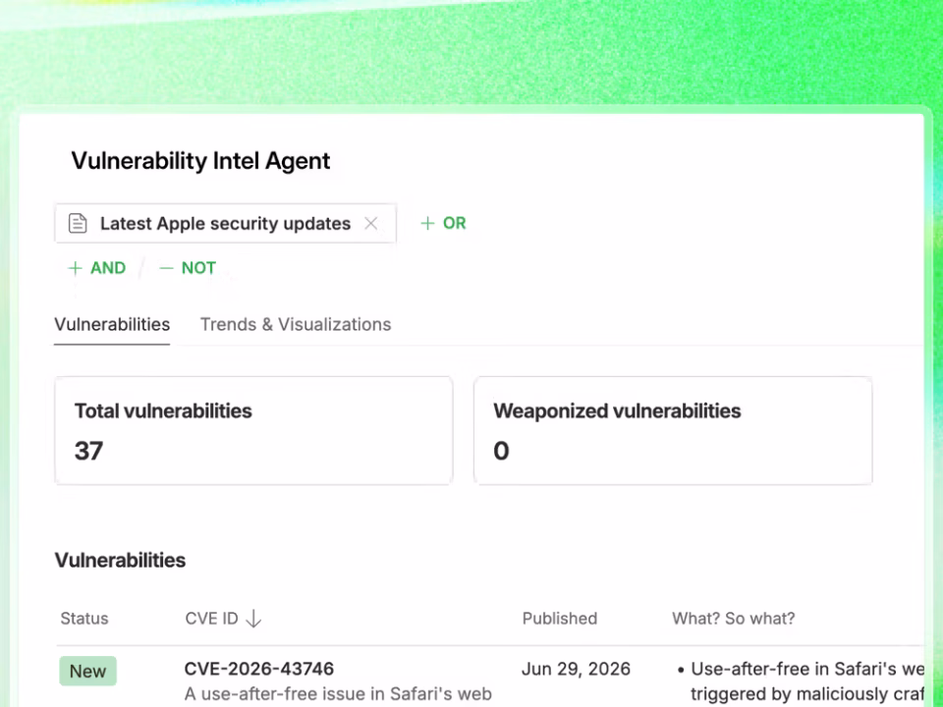
Task: Add an OR condition
Action: click(443, 223)
